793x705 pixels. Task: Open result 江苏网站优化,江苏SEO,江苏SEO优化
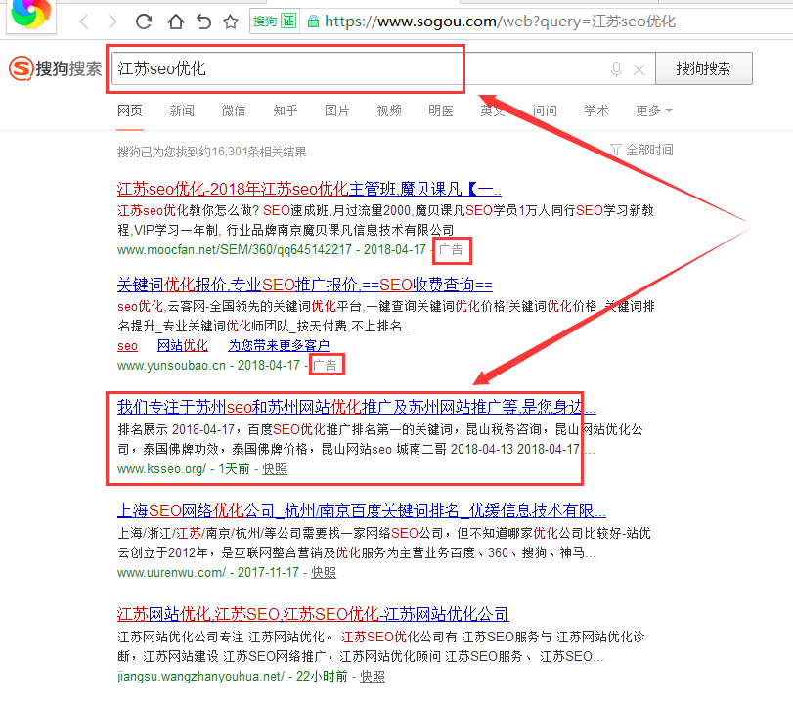[x=313, y=614]
